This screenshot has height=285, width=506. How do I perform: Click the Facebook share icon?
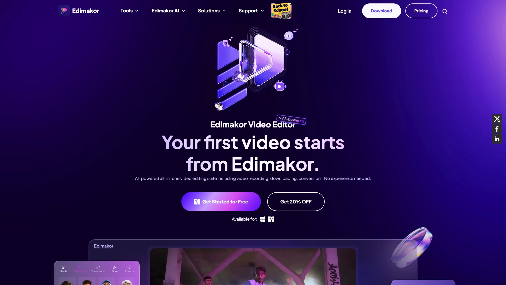497,129
